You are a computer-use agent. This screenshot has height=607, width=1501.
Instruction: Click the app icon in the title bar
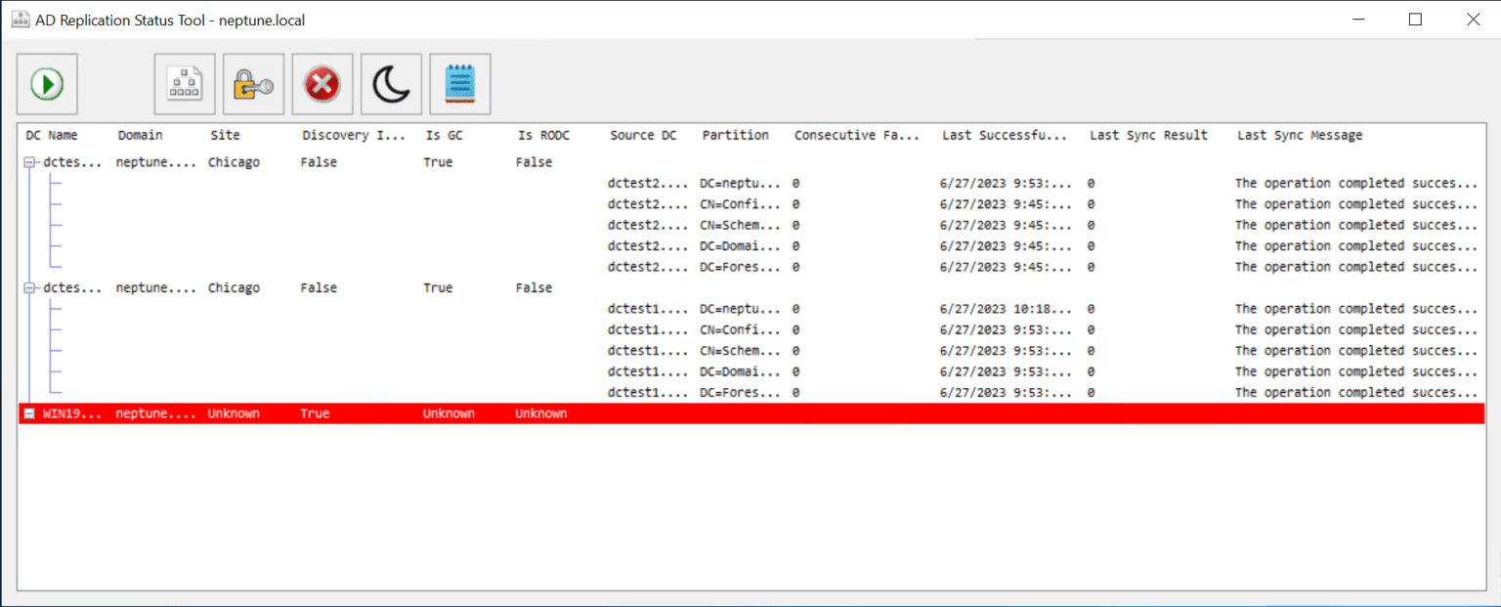tap(20, 19)
